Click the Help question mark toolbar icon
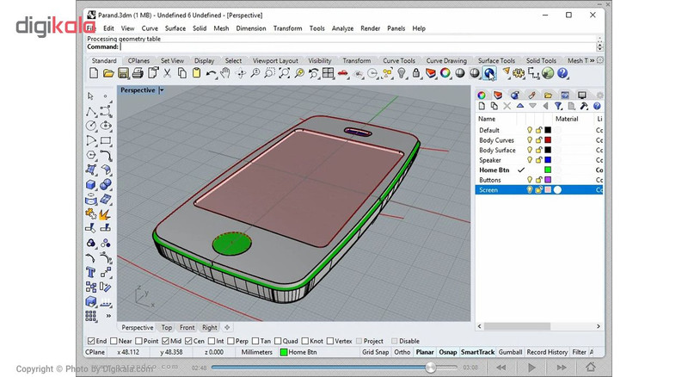Screen dimensions: 688x377 pyautogui.click(x=562, y=73)
